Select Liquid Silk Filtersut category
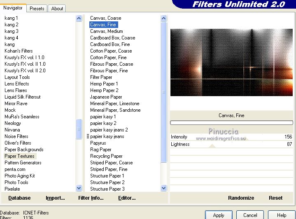The height and width of the screenshot is (219, 296). click(23, 97)
